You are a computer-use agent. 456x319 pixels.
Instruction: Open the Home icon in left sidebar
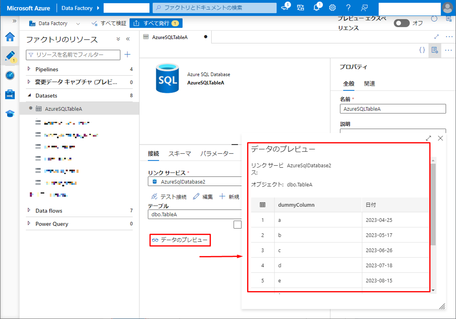pyautogui.click(x=10, y=37)
